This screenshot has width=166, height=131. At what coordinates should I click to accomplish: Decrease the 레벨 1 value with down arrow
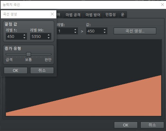[24, 38]
